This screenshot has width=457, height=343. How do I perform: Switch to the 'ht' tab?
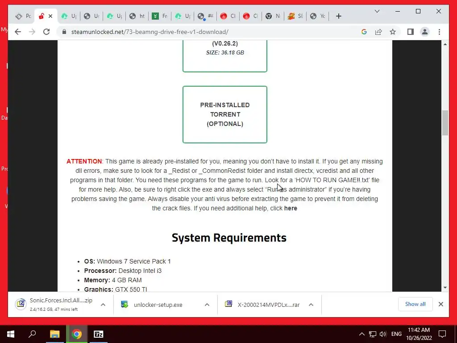[x=137, y=17]
